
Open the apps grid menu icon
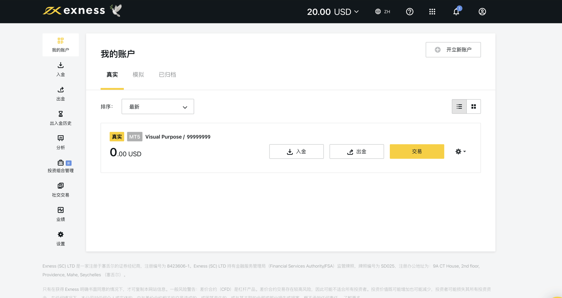432,12
